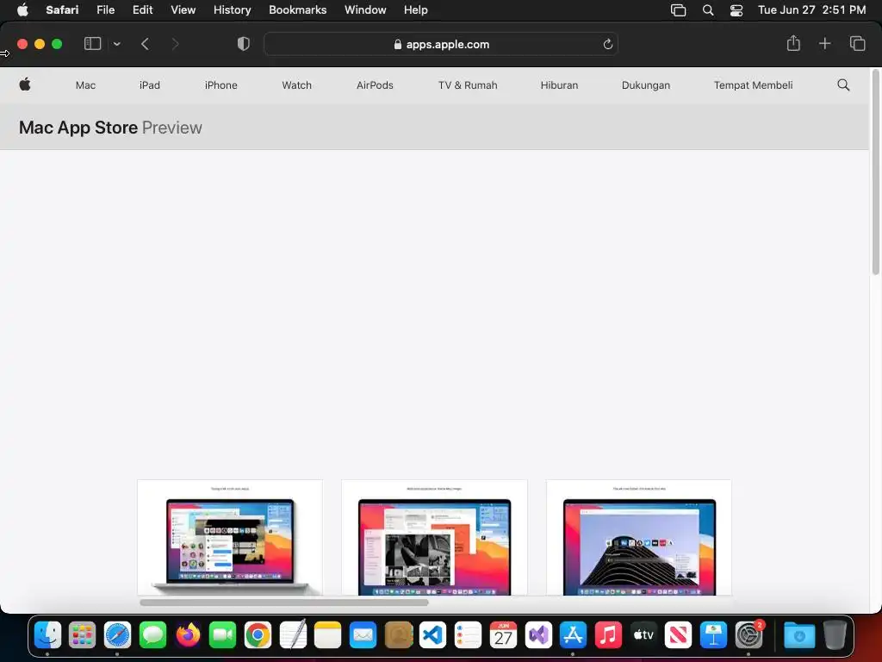Open Keynote from the Dock
Image resolution: width=882 pixels, height=662 pixels.
[x=713, y=635]
